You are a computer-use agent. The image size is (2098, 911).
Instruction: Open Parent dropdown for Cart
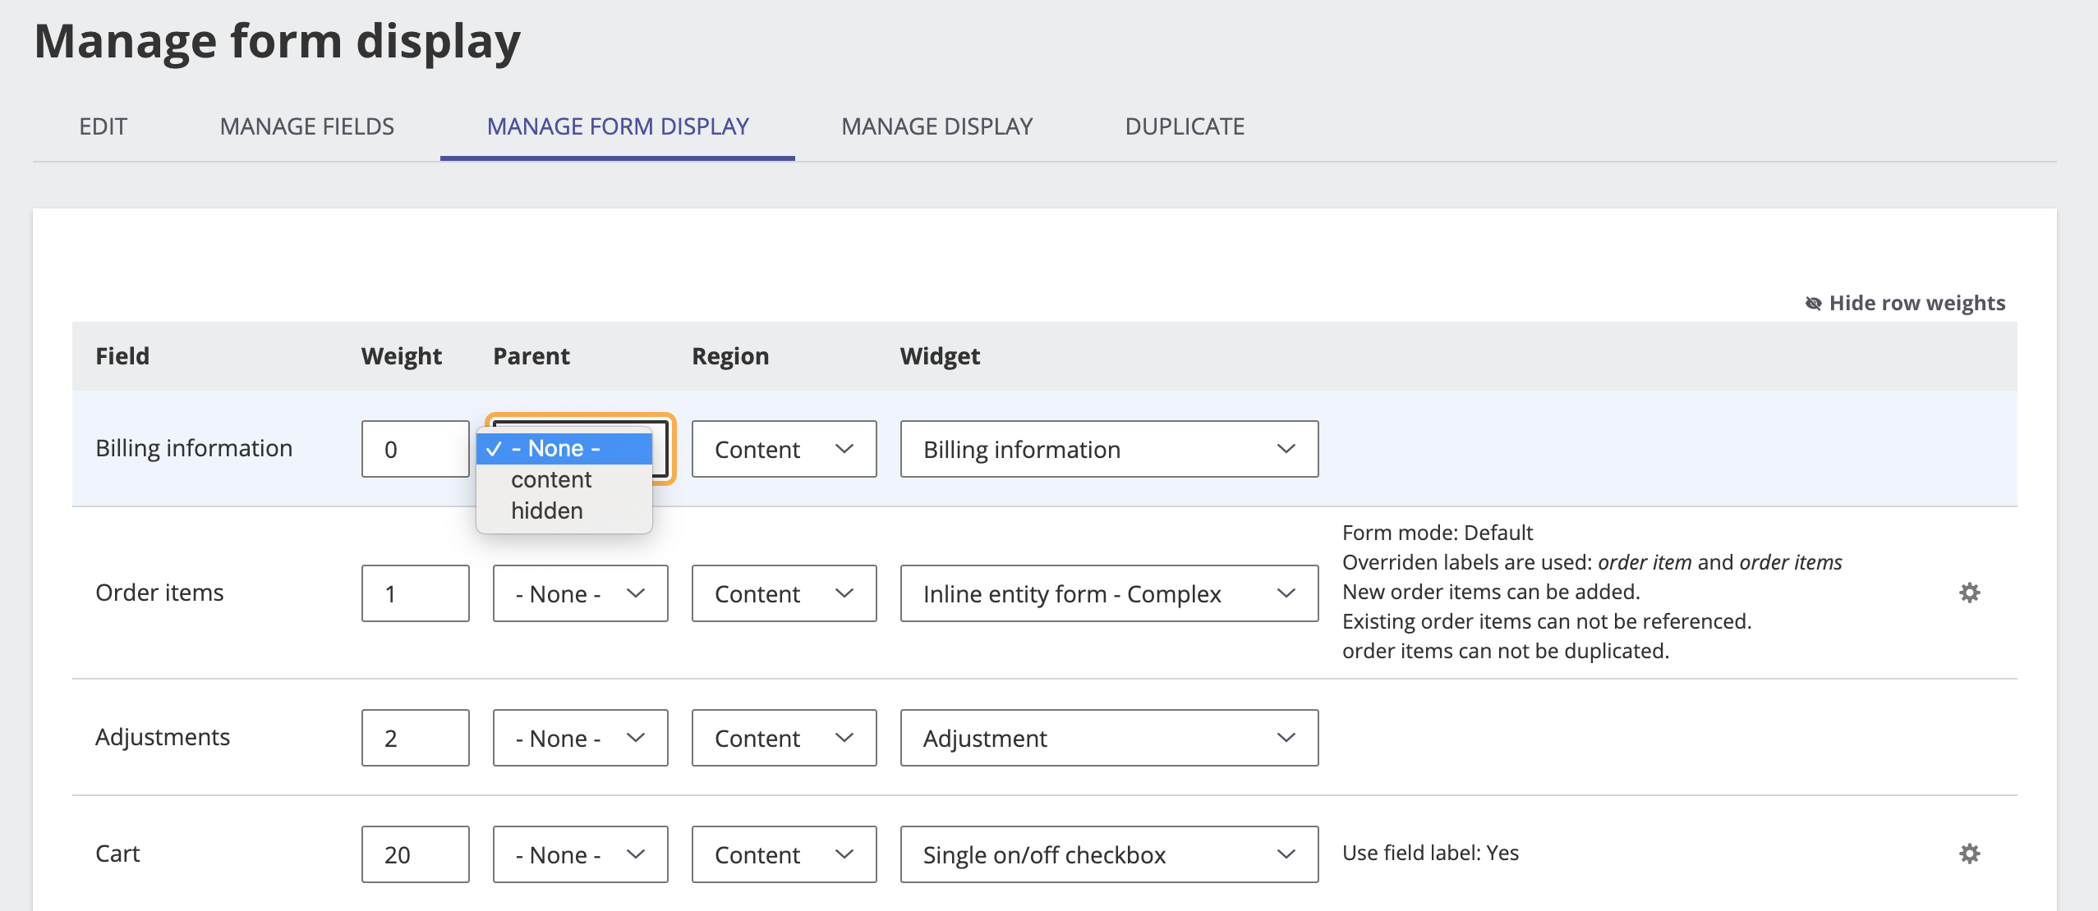pyautogui.click(x=580, y=854)
